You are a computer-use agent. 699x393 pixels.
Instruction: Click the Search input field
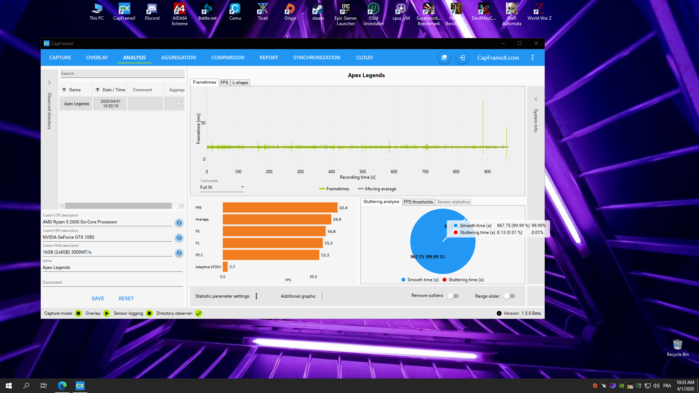(x=122, y=74)
